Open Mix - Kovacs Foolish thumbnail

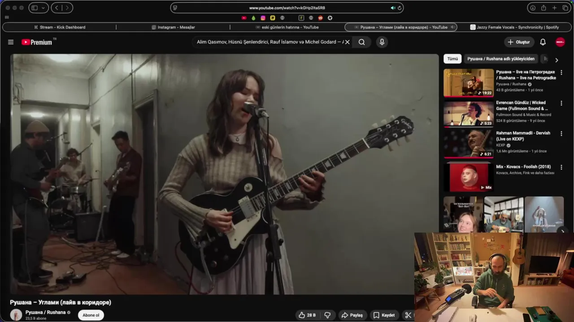tap(468, 177)
